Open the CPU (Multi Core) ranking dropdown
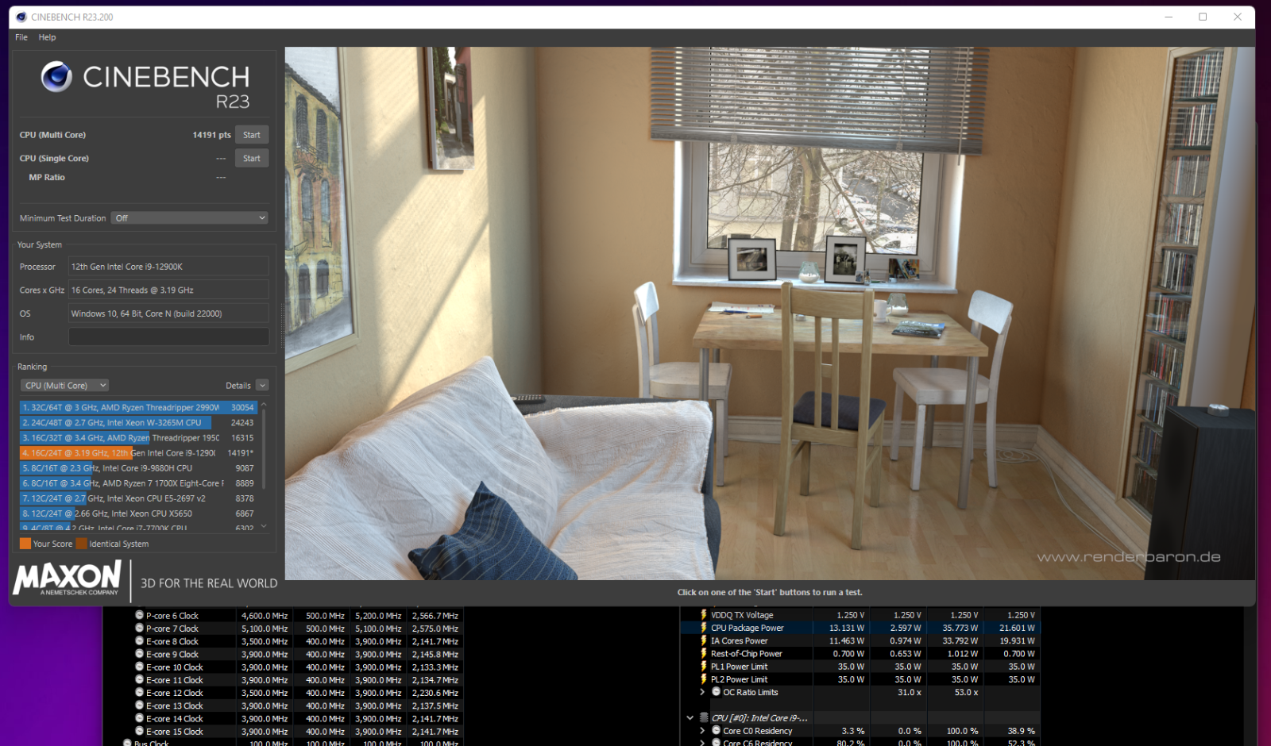1271x746 pixels. 64,386
